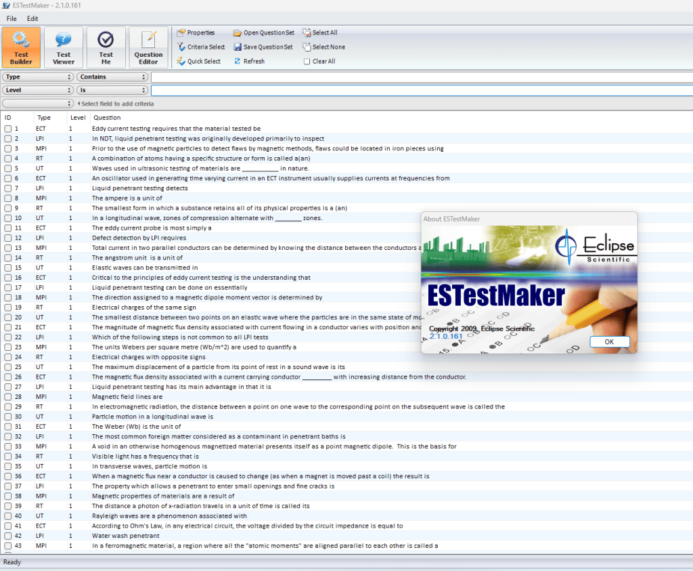Enable the Clear All checkbox
This screenshot has width=693, height=571.
(307, 61)
